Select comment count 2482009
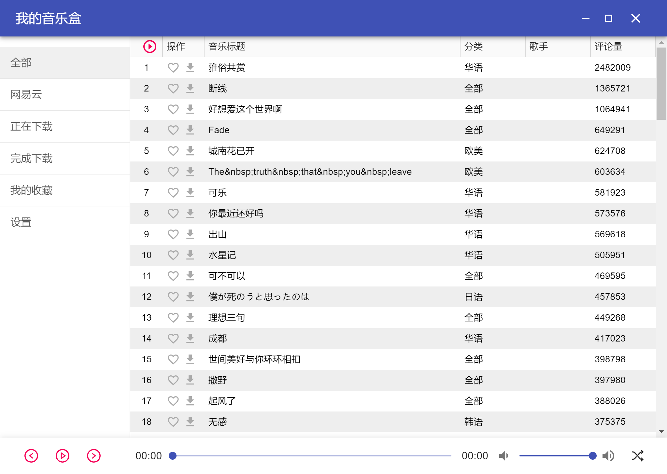Image resolution: width=667 pixels, height=474 pixels. (613, 67)
